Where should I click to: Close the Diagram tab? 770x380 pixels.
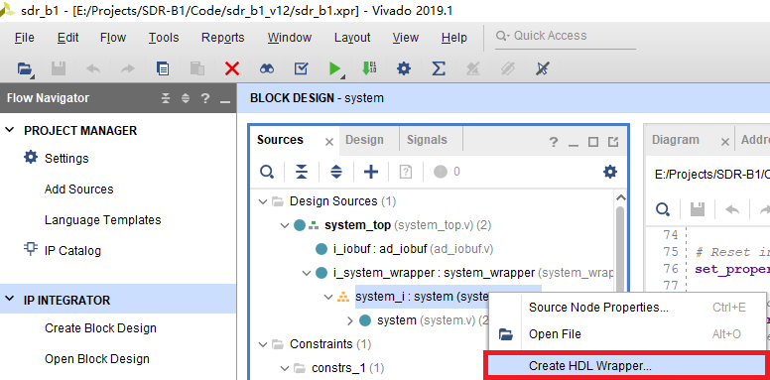tap(724, 143)
